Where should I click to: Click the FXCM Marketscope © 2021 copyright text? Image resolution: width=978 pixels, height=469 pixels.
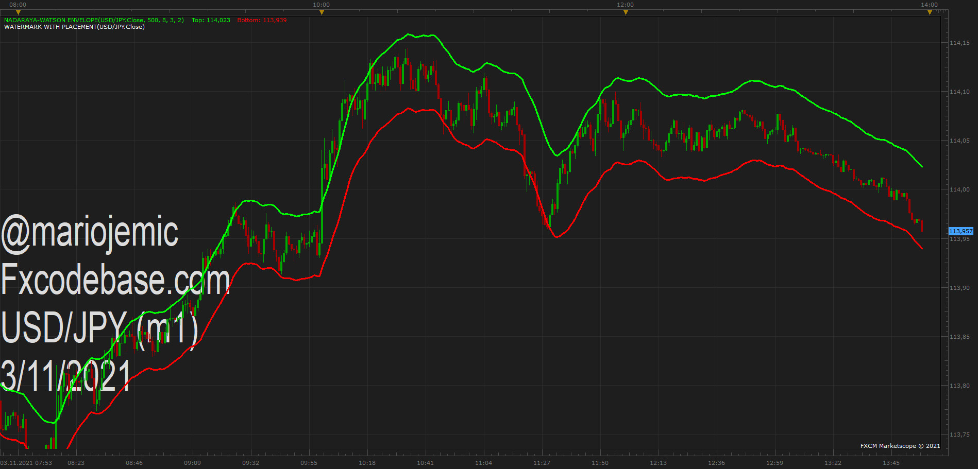point(900,446)
